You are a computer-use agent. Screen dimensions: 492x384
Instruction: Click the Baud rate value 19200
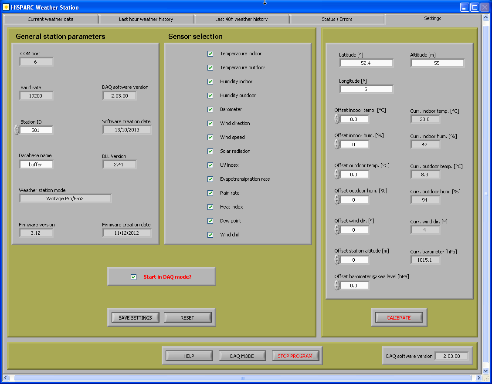tap(36, 96)
